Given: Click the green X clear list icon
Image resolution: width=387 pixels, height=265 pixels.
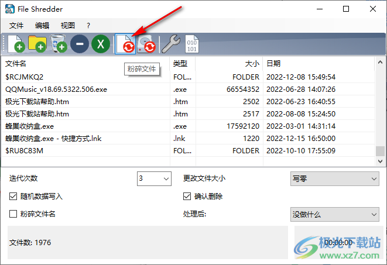Looking at the screenshot, I should click(101, 44).
